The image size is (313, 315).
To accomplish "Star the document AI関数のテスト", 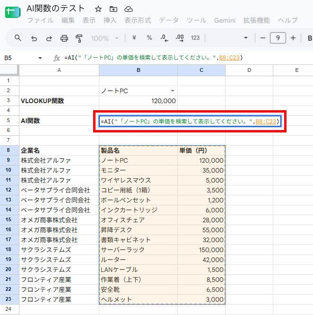I will tap(98, 9).
